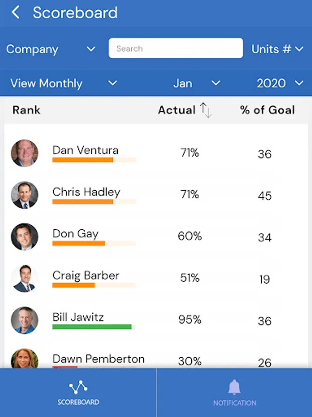
Task: Expand the View Monthly selector
Action: point(64,83)
